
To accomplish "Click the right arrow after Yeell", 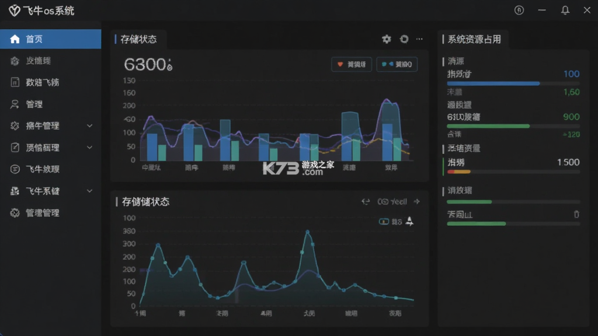I will 416,201.
